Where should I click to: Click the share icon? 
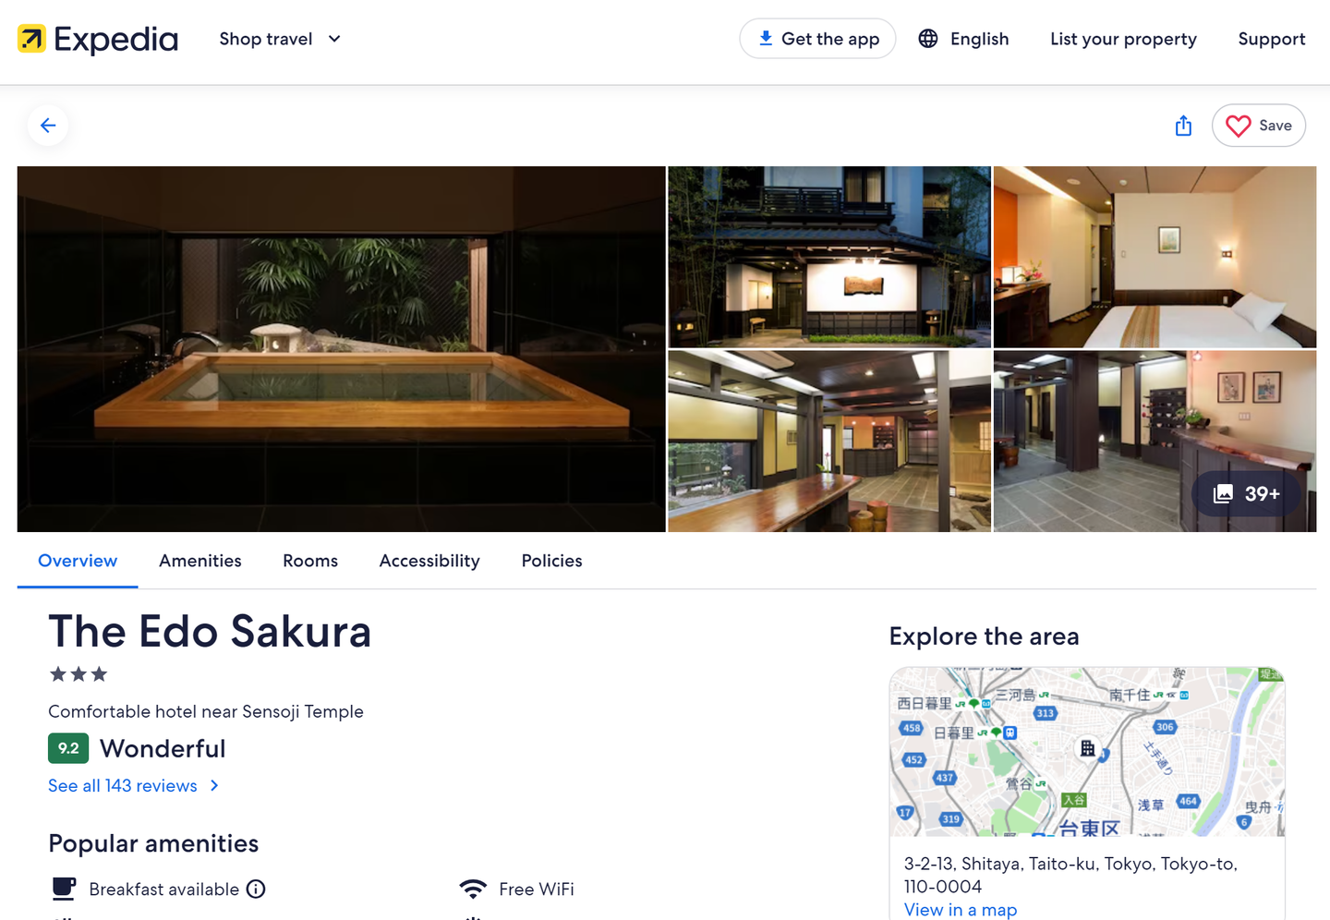click(x=1183, y=126)
